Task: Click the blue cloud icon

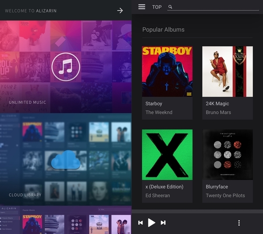Action: tap(66, 160)
